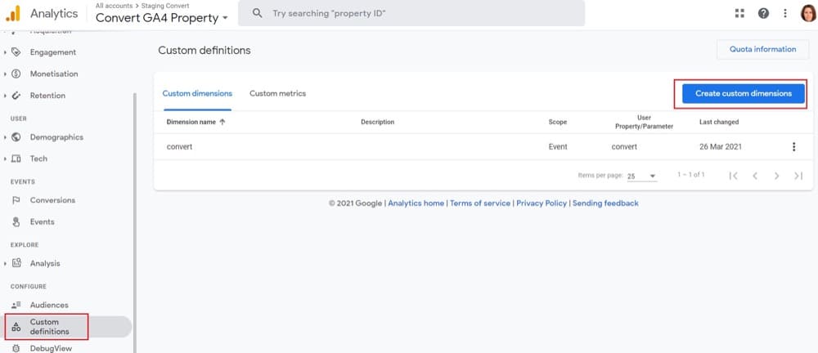
Task: Open the Items per page dropdown
Action: tap(642, 176)
